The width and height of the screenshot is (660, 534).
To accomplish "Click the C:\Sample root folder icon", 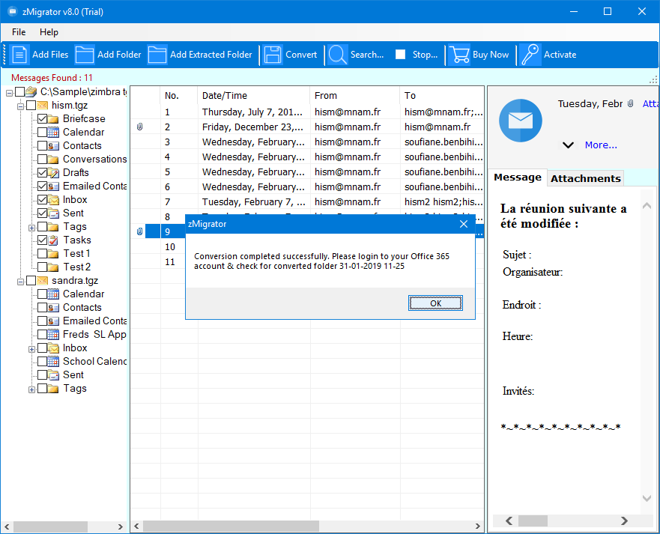I will [x=31, y=91].
